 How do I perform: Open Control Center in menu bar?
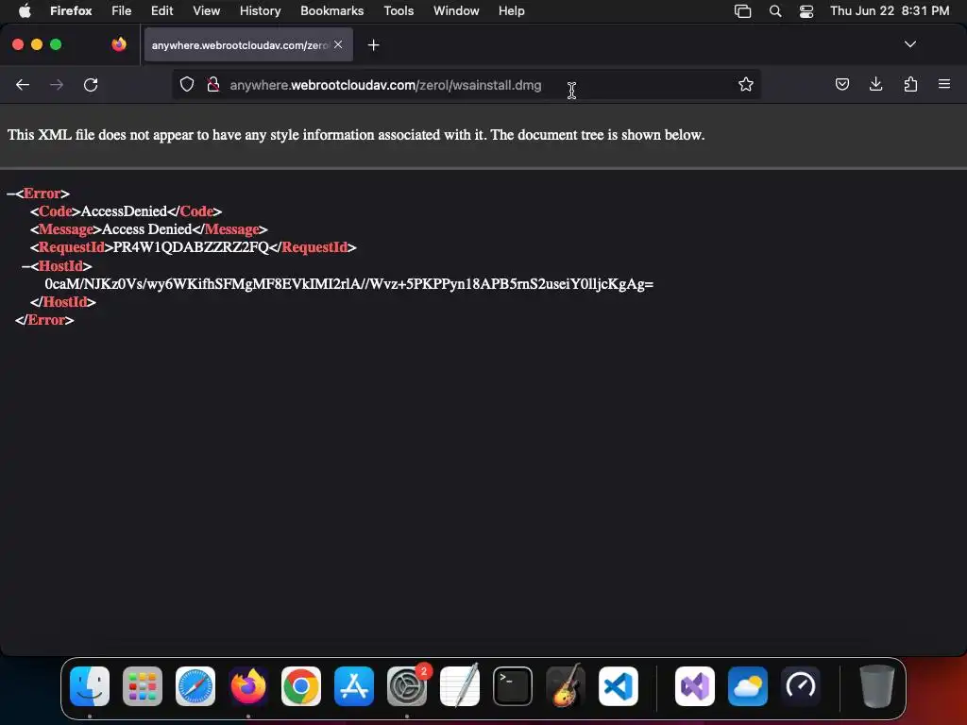(x=806, y=11)
